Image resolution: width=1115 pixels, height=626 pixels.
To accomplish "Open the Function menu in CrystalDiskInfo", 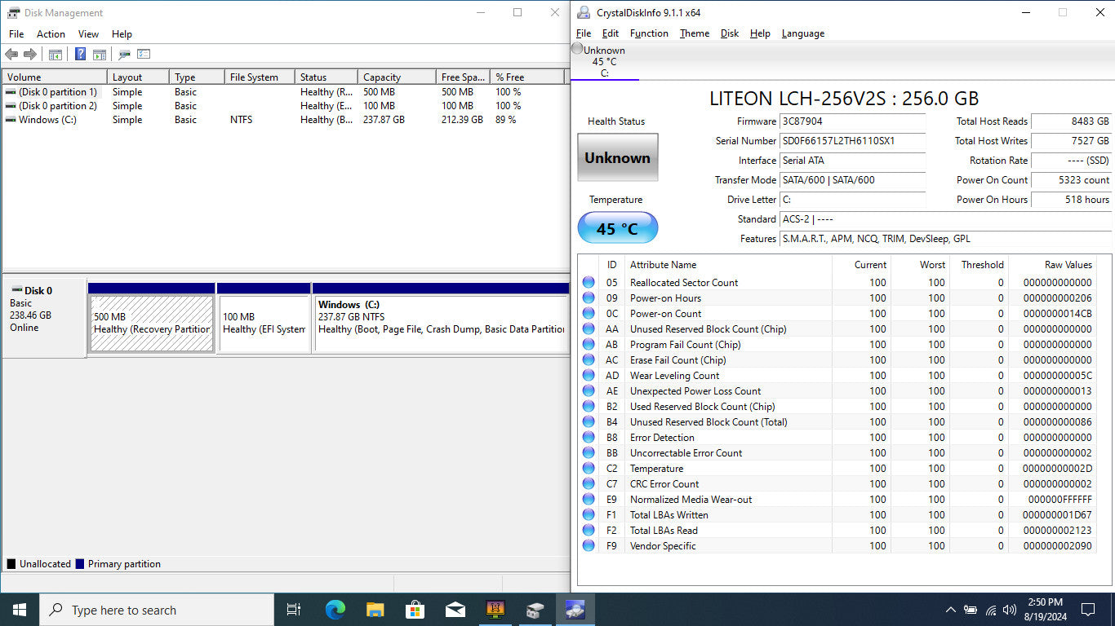I will 649,33.
